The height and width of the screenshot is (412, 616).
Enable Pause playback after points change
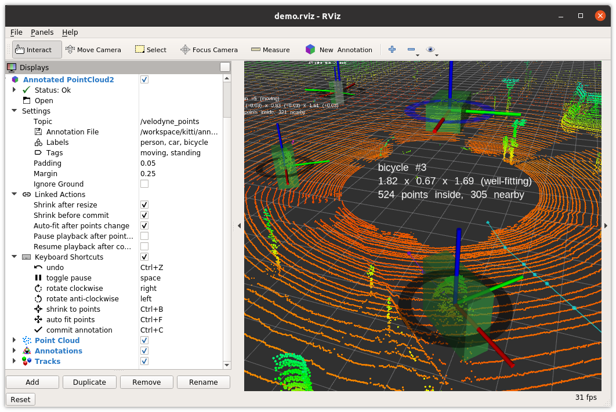point(144,236)
